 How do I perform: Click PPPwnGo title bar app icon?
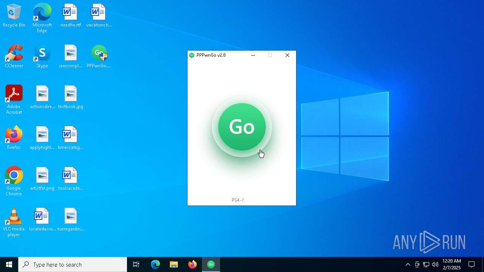[192, 55]
